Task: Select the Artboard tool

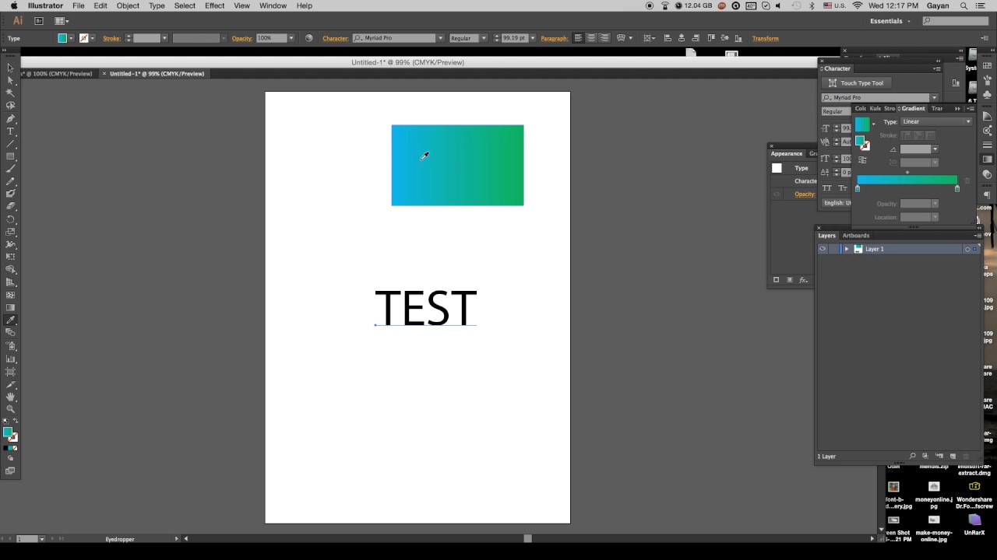Action: [10, 372]
